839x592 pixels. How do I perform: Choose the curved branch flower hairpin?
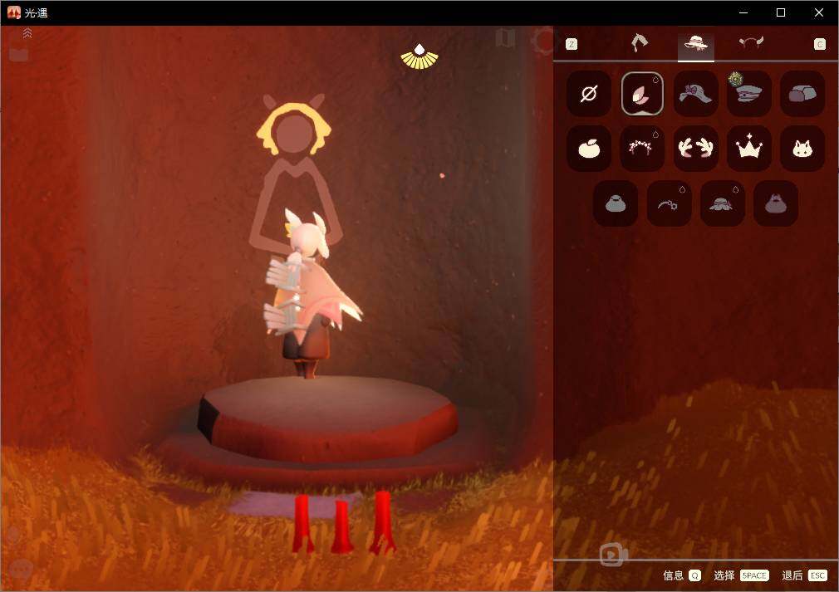click(x=669, y=203)
